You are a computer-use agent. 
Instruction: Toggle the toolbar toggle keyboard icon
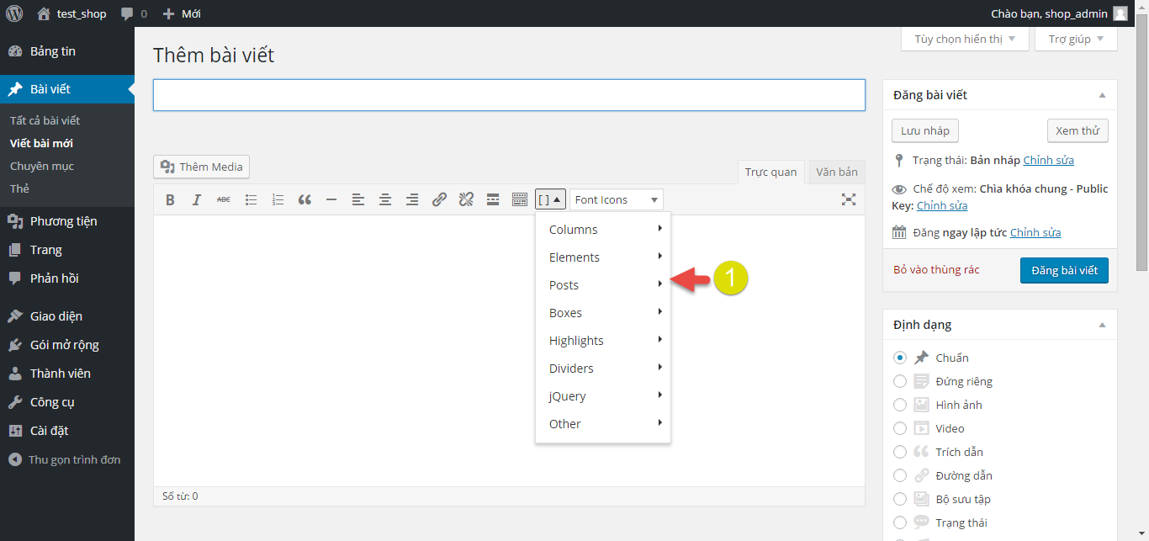(x=520, y=199)
